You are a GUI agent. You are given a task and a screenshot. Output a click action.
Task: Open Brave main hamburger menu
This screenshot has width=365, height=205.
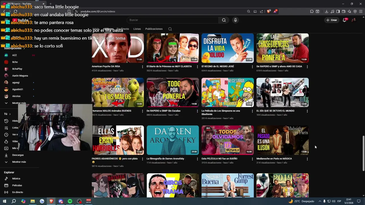[361, 11]
